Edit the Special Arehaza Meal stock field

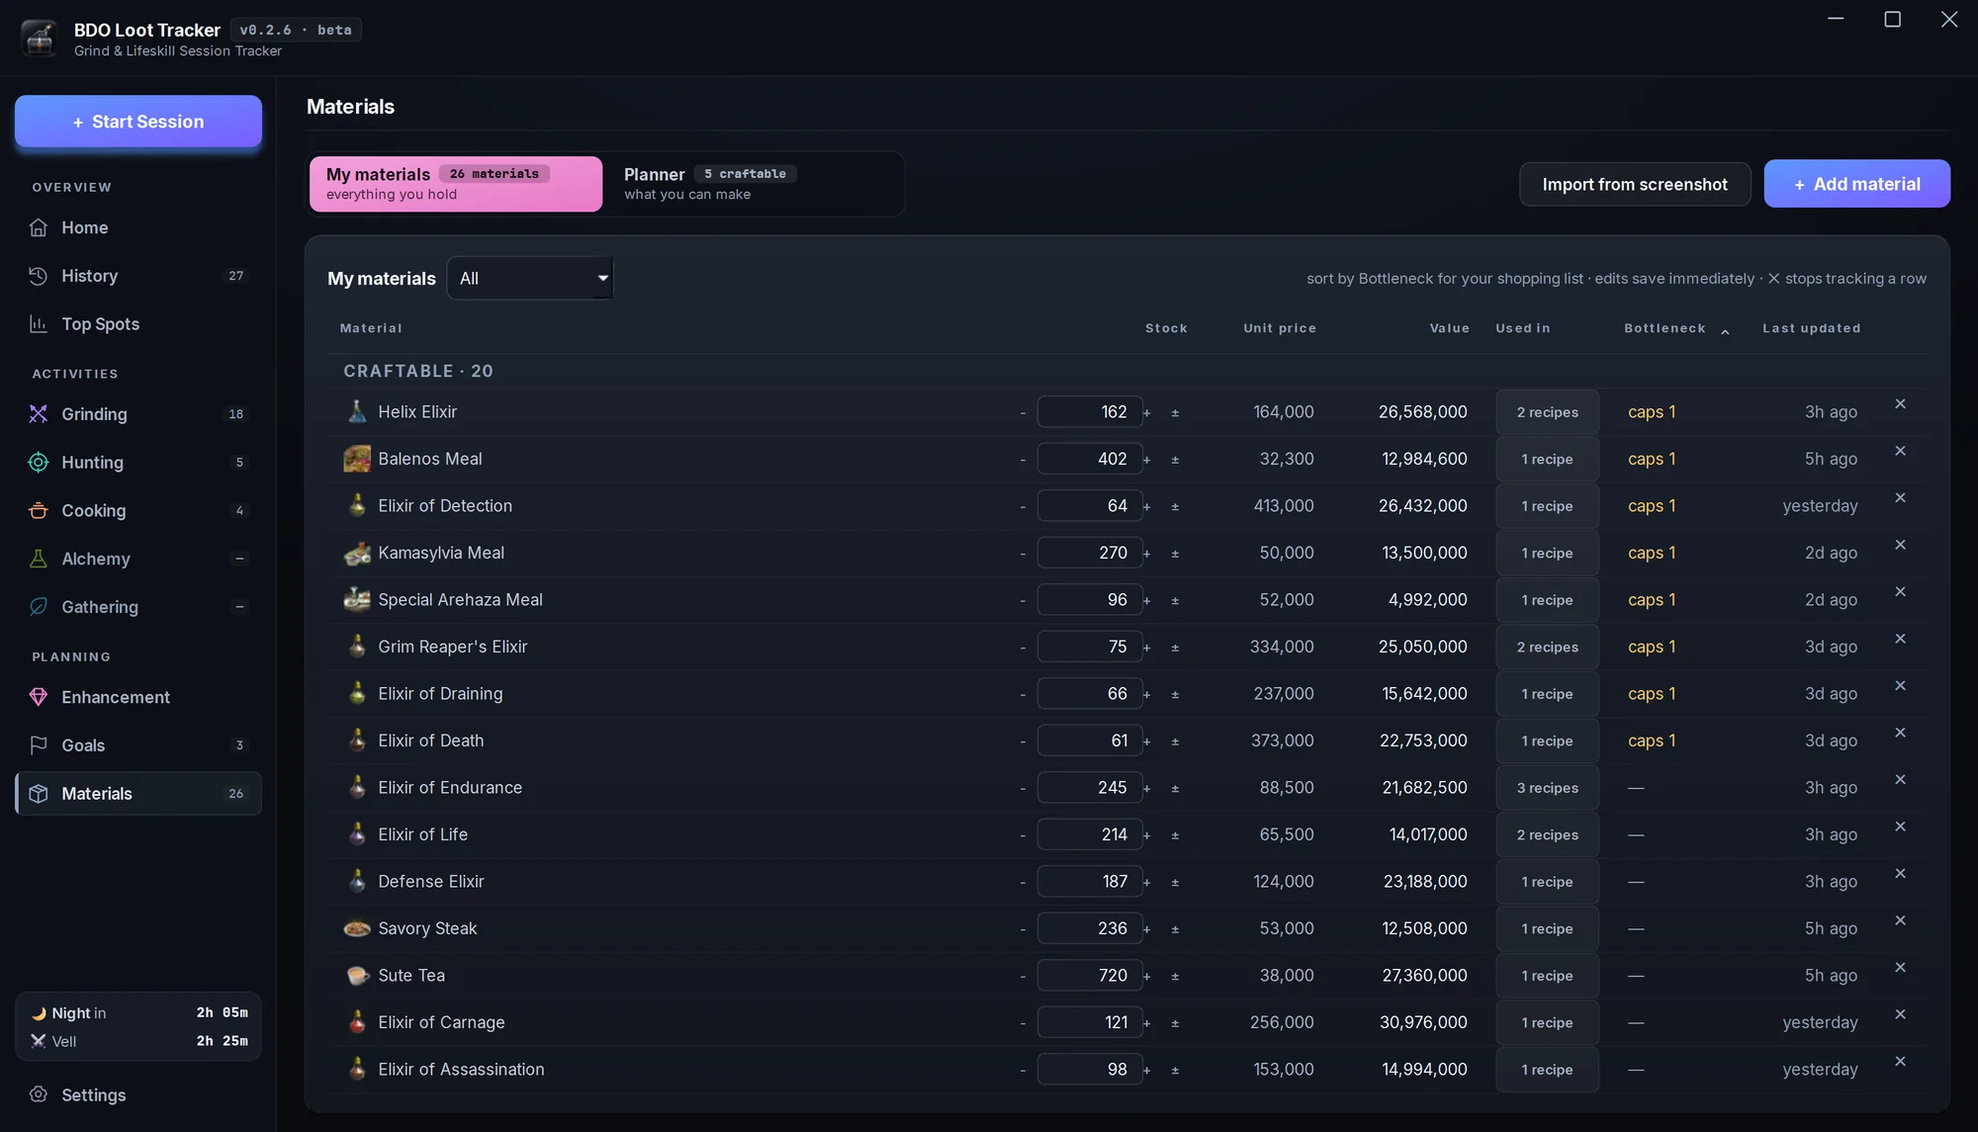(1090, 600)
